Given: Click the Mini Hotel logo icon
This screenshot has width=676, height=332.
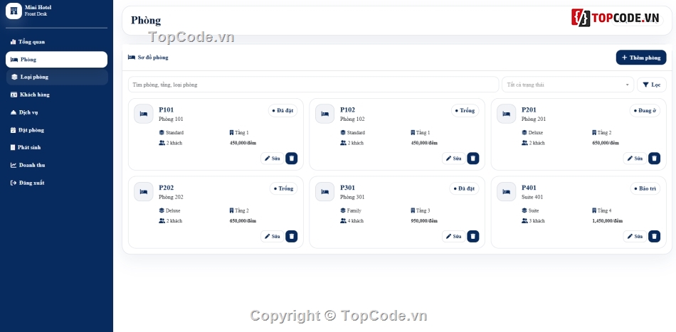Looking at the screenshot, I should coord(14,11).
